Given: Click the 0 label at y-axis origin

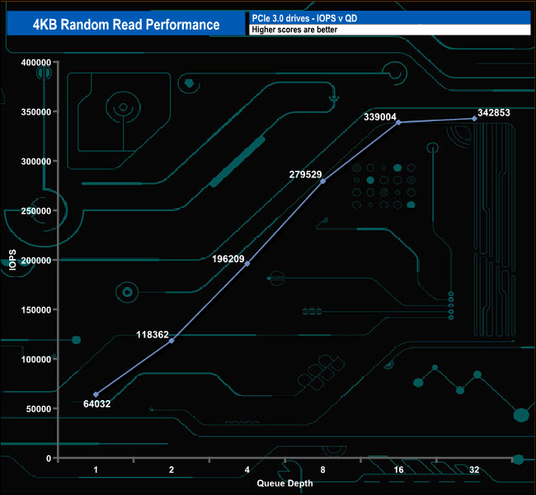Looking at the screenshot, I should coord(49,459).
